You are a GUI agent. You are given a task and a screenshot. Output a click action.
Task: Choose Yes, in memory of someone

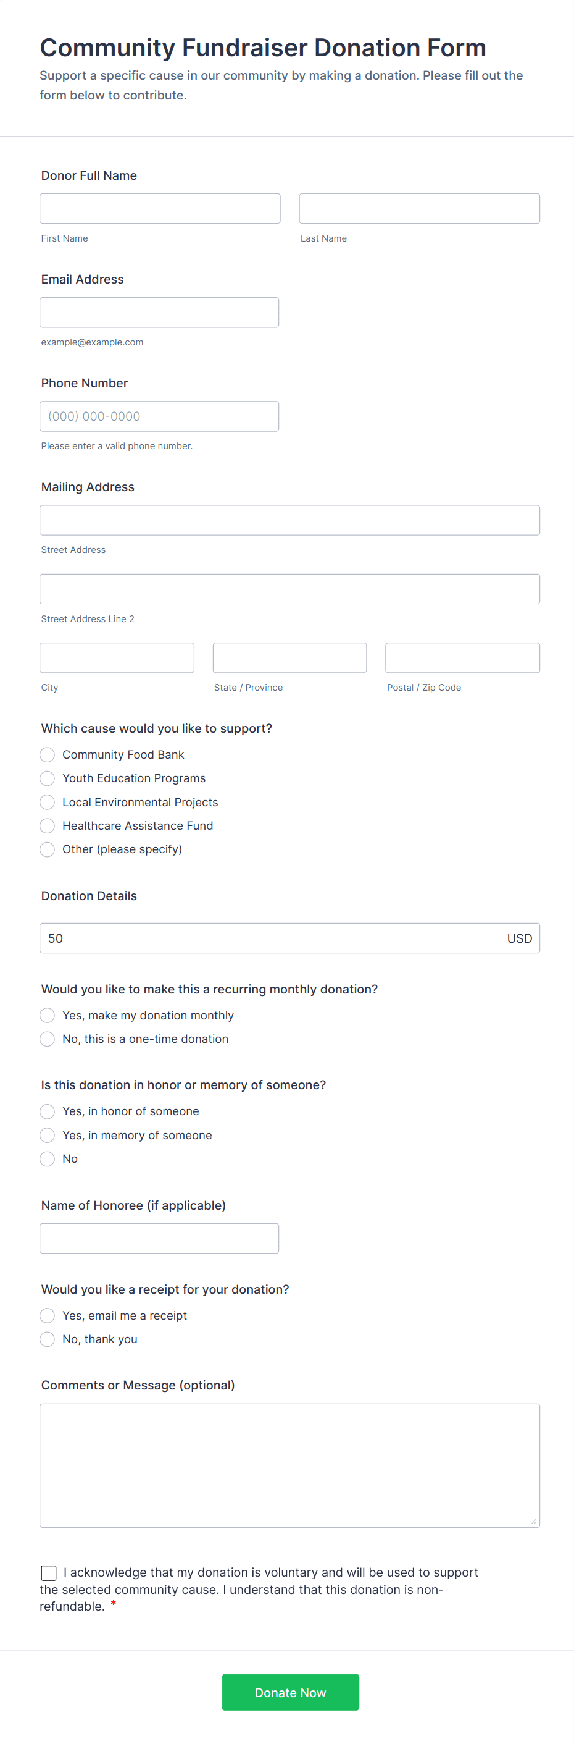click(x=48, y=1135)
